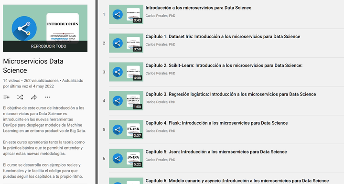Visit Carlos Perales, PhD channel under Flask video
This screenshot has height=184, width=344.
[x=161, y=131]
